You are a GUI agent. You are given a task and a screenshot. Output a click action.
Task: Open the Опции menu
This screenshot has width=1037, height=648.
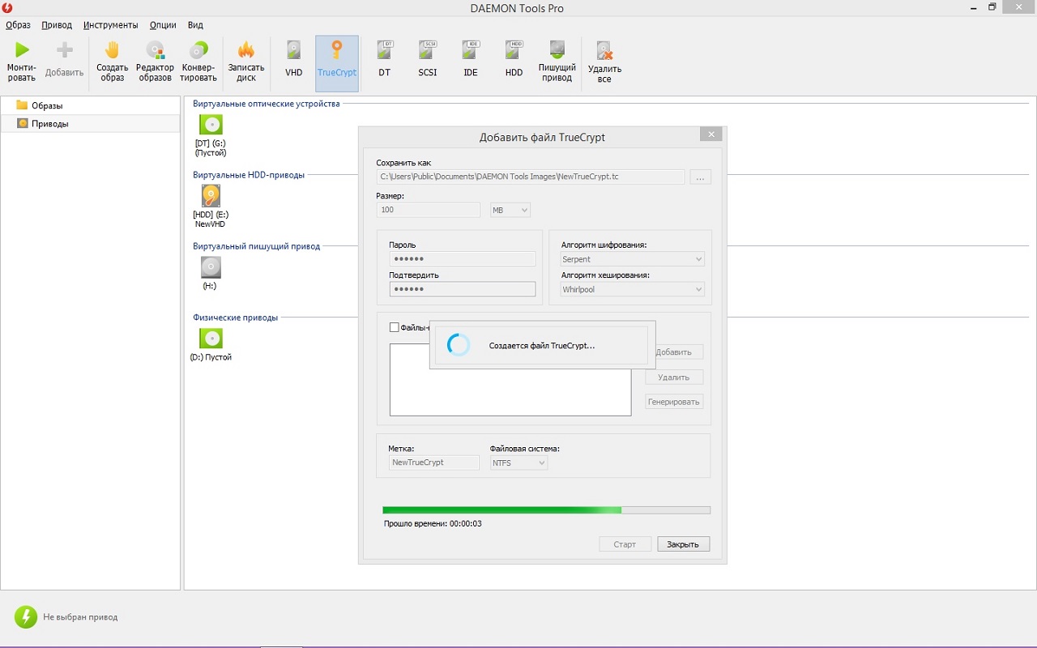[x=163, y=25]
